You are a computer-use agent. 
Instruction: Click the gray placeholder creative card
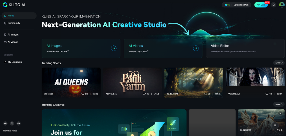212,123
